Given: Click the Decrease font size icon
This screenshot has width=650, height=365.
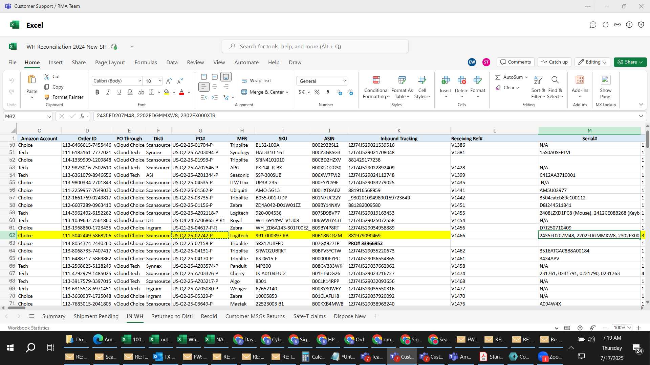Looking at the screenshot, I should tap(180, 81).
